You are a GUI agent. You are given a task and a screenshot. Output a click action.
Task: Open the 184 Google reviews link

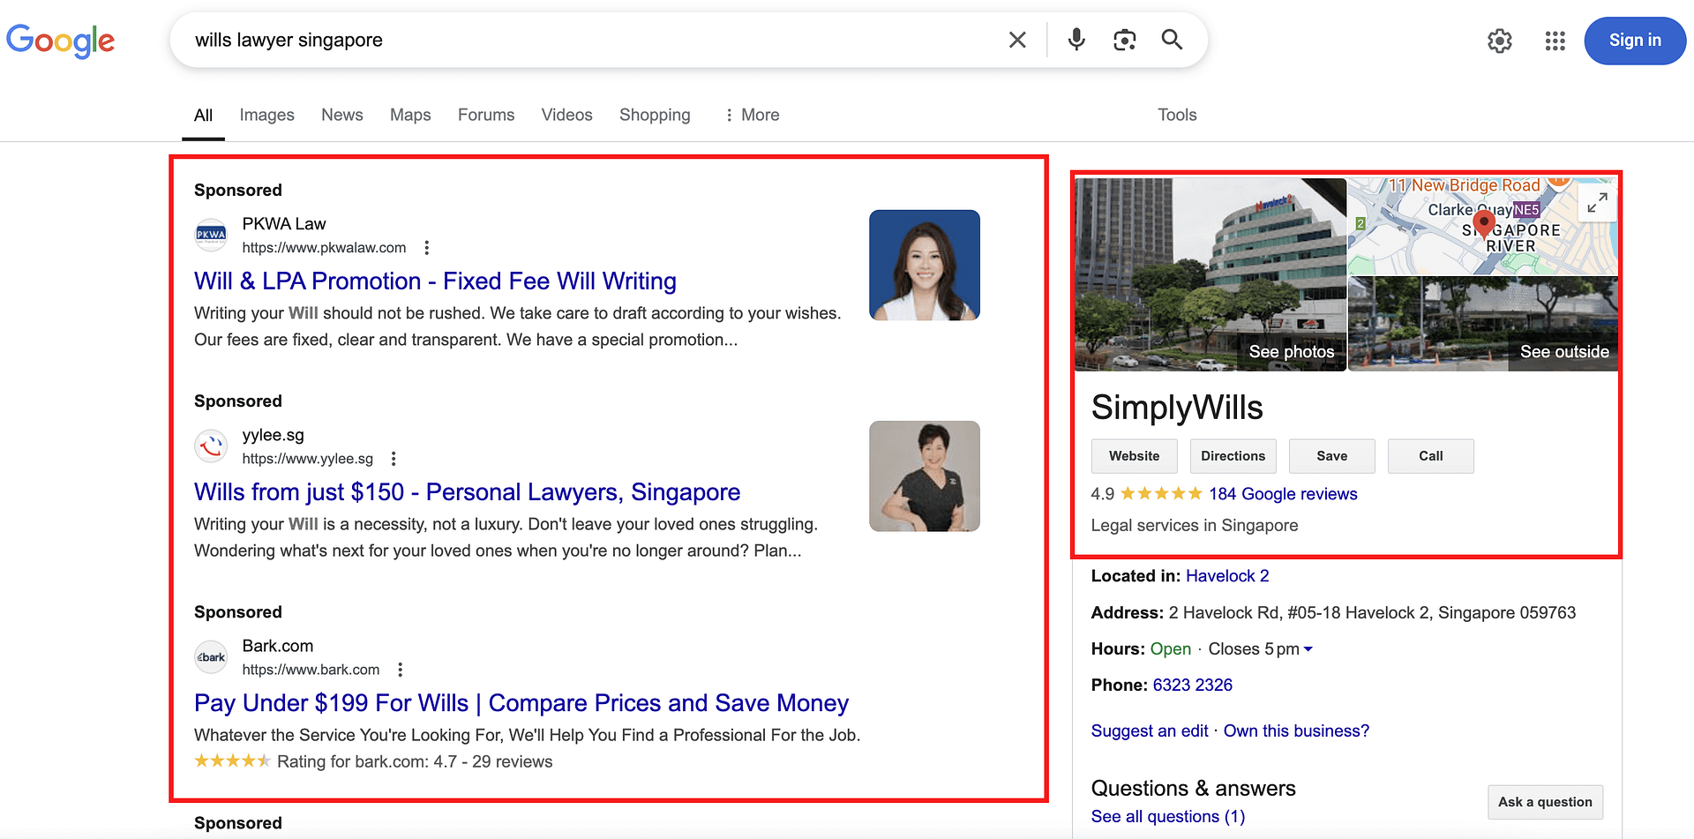point(1283,494)
